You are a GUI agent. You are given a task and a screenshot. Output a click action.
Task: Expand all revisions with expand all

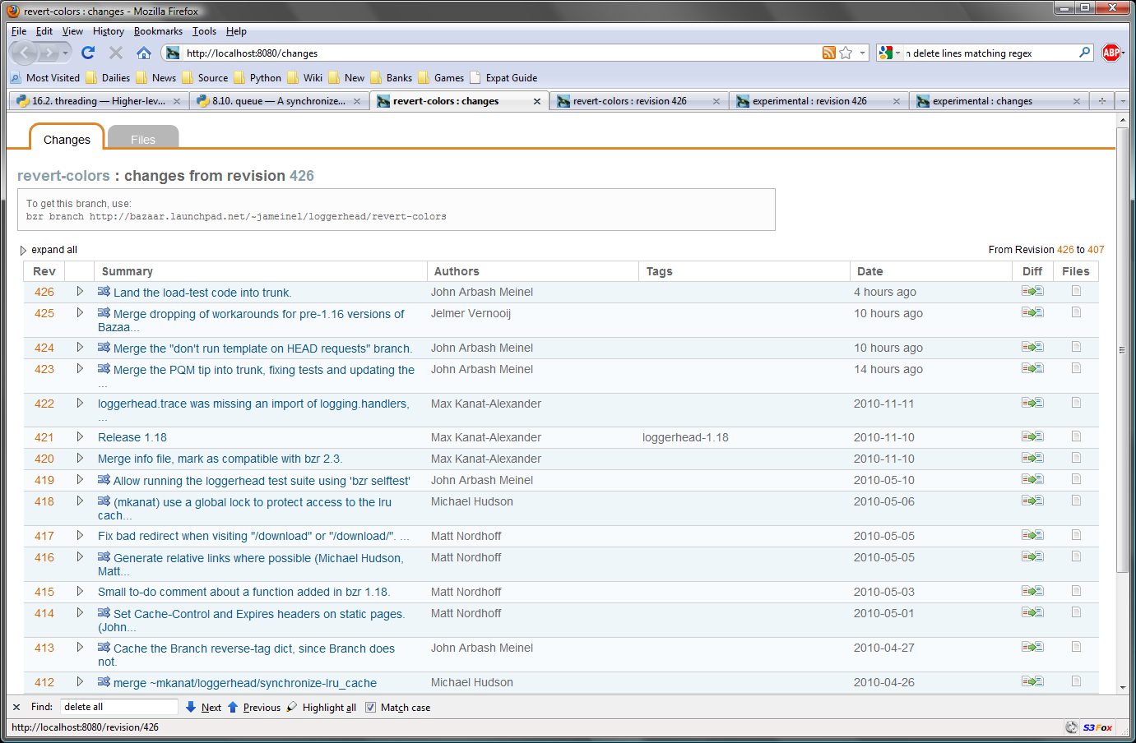[x=53, y=250]
